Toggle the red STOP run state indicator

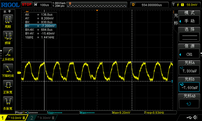pyautogui.click(x=27, y=4)
